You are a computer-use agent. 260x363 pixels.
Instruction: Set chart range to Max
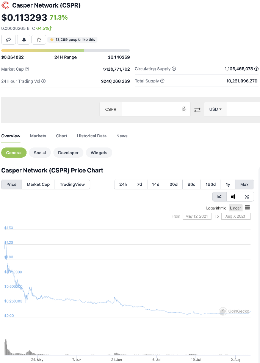click(x=244, y=185)
